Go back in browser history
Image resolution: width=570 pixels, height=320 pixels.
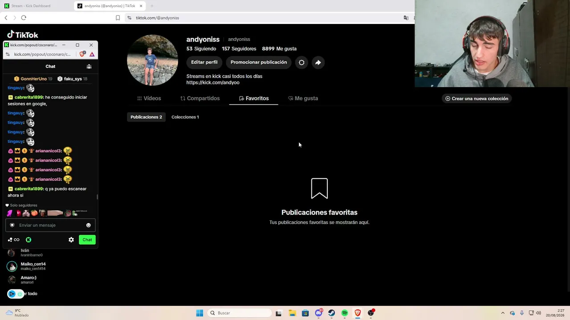(x=6, y=18)
